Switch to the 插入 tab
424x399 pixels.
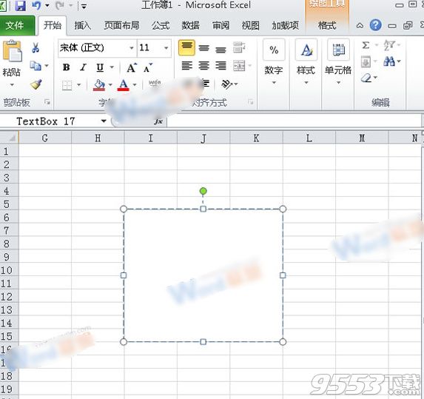[x=82, y=26]
